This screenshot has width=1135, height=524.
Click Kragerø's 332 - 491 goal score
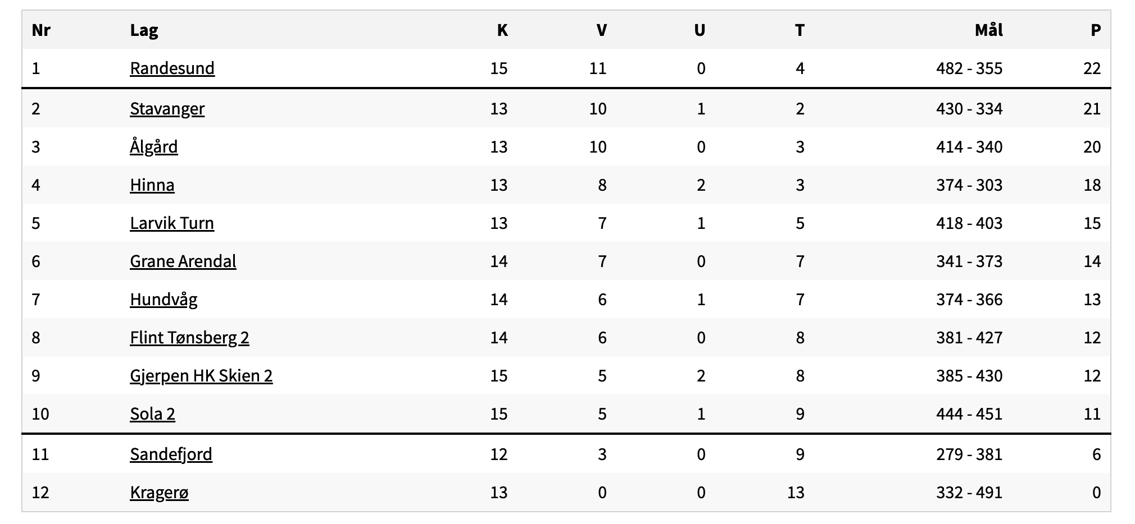[x=969, y=493]
